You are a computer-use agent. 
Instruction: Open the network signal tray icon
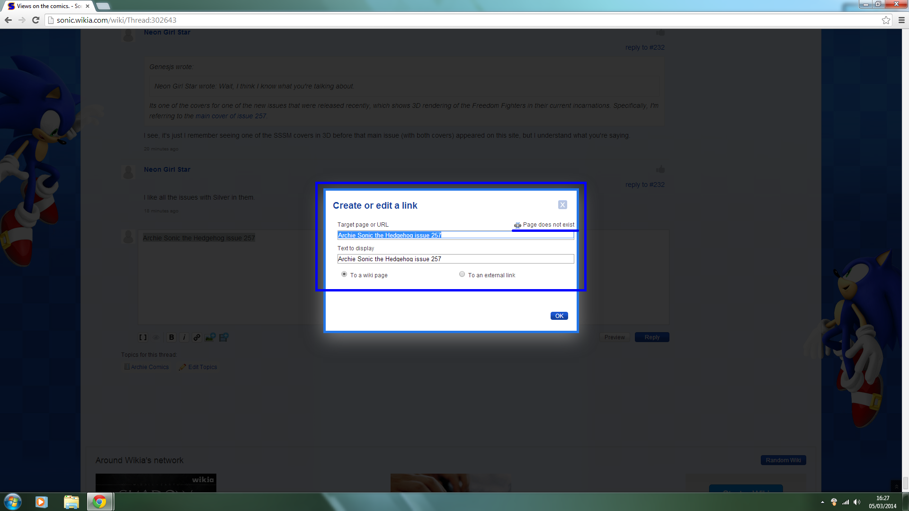tap(845, 502)
